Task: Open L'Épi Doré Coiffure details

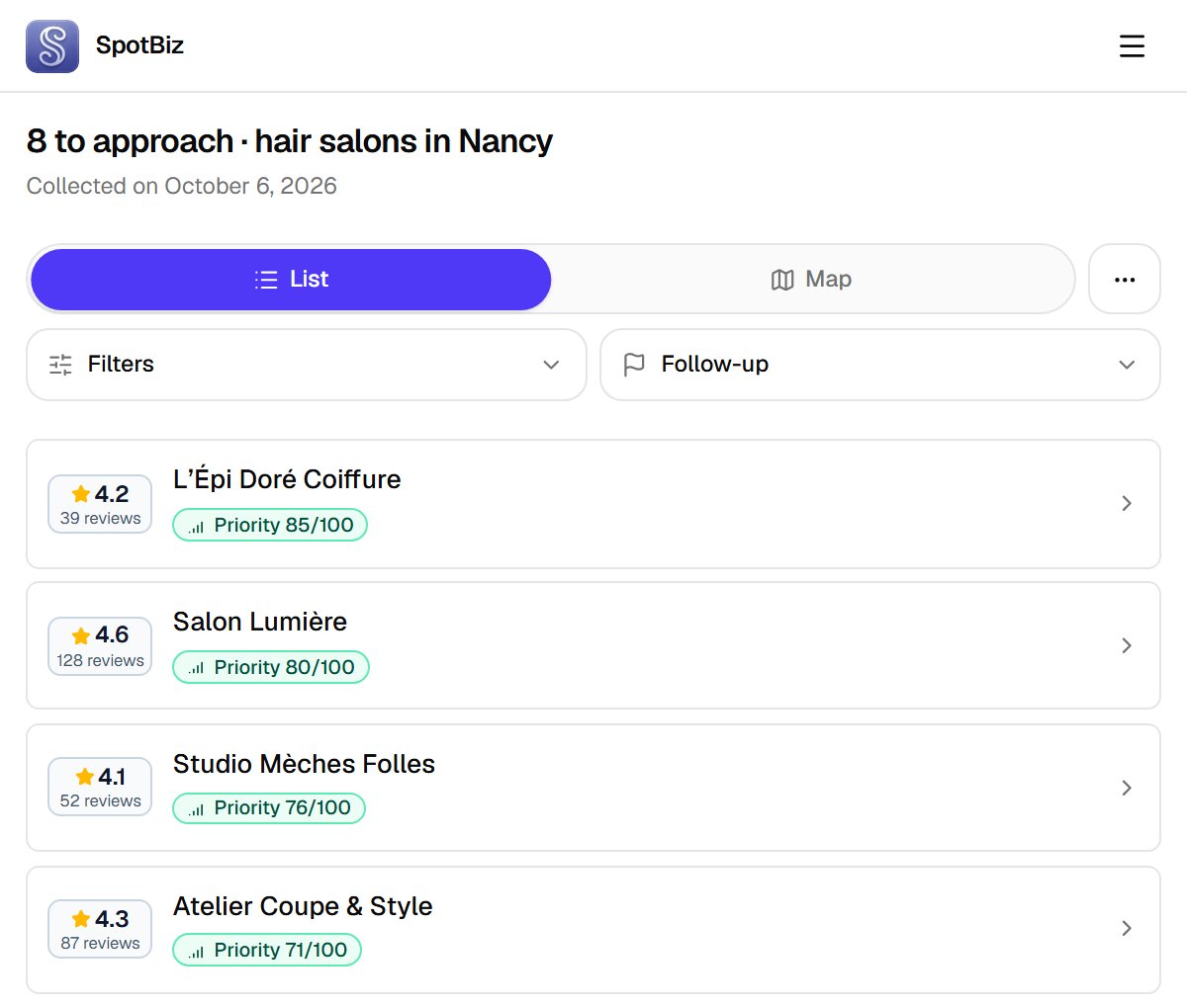Action: [x=593, y=504]
